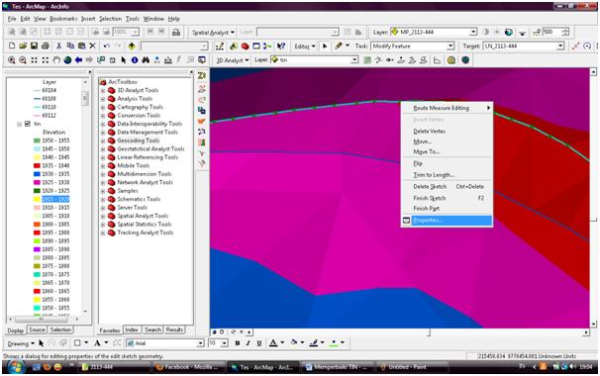
Task: Open the Facebook Mozilla taskbar item
Action: 187,367
